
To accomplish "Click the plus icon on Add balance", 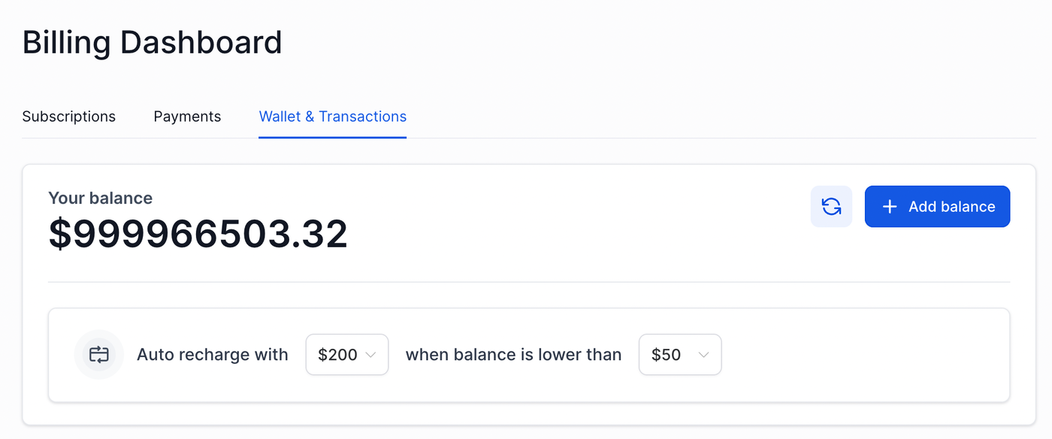I will (890, 207).
